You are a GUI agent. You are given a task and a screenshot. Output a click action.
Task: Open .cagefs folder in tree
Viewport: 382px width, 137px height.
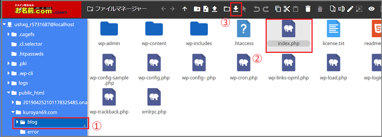(x=26, y=34)
